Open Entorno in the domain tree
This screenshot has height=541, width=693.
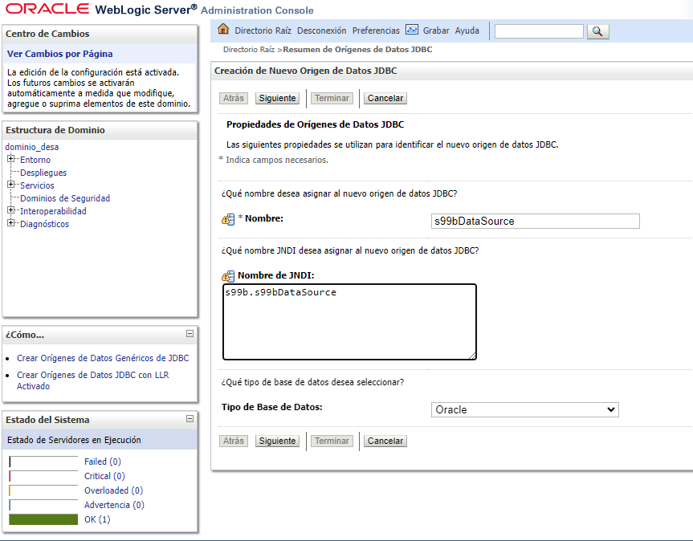(x=35, y=160)
